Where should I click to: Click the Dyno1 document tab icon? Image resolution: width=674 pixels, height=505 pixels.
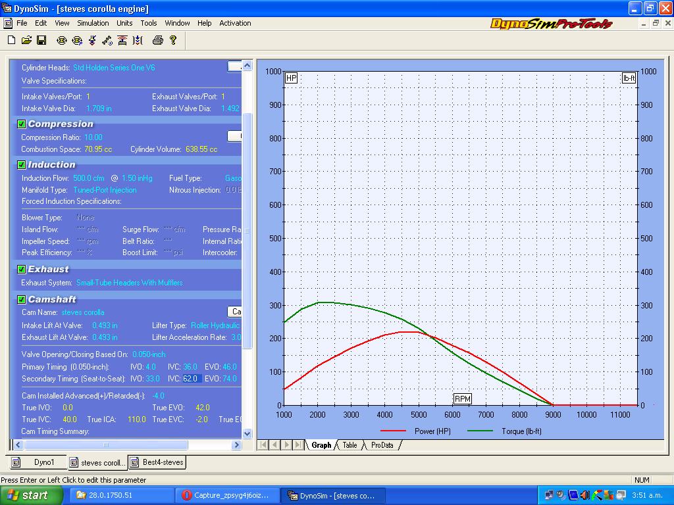point(16,462)
